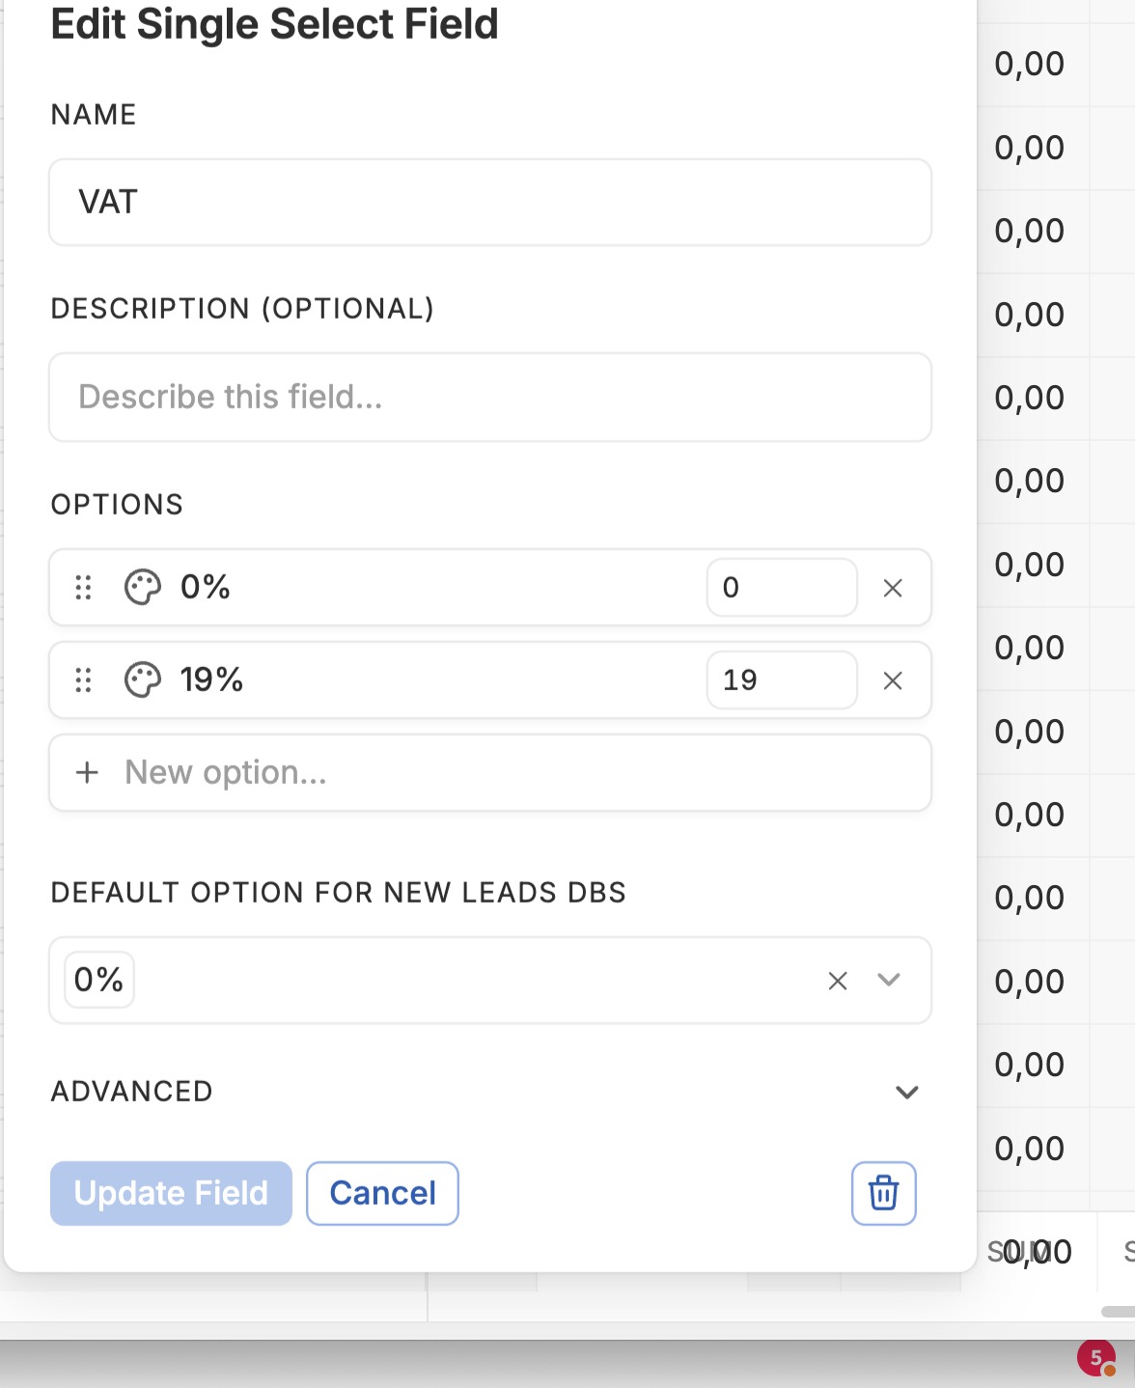Screen dimensions: 1135x1388
Task: Clear the selected default option 0%
Action: [x=838, y=981]
